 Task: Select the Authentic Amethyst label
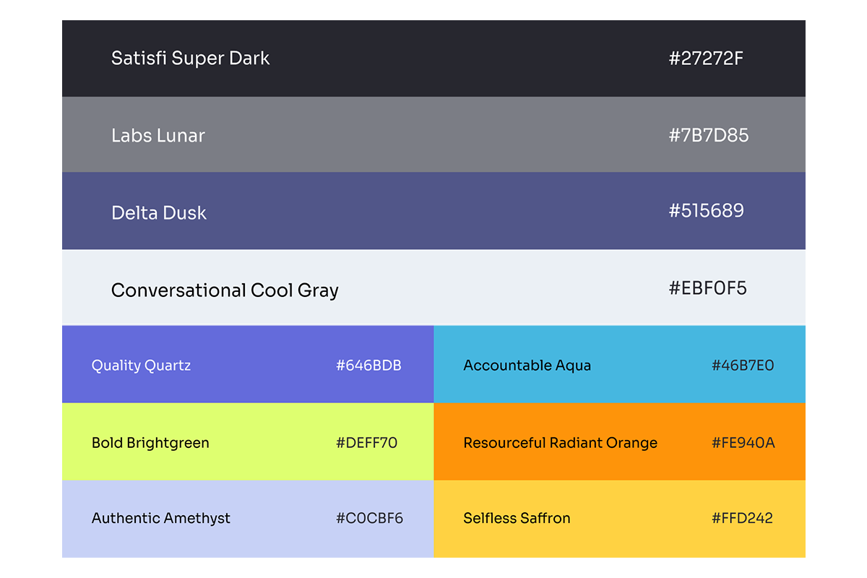(x=161, y=518)
